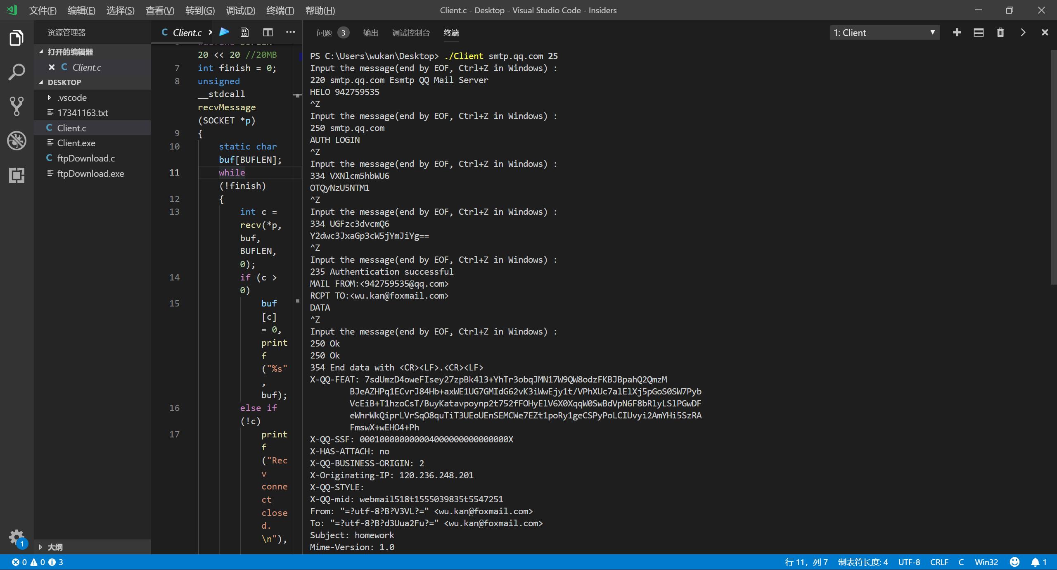Viewport: 1057px width, 570px height.
Task: Open the Source Control view
Action: click(17, 106)
